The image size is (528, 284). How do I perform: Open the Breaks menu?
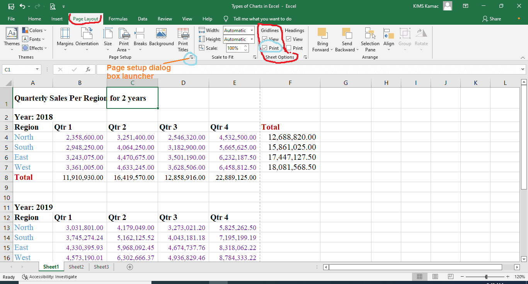140,39
